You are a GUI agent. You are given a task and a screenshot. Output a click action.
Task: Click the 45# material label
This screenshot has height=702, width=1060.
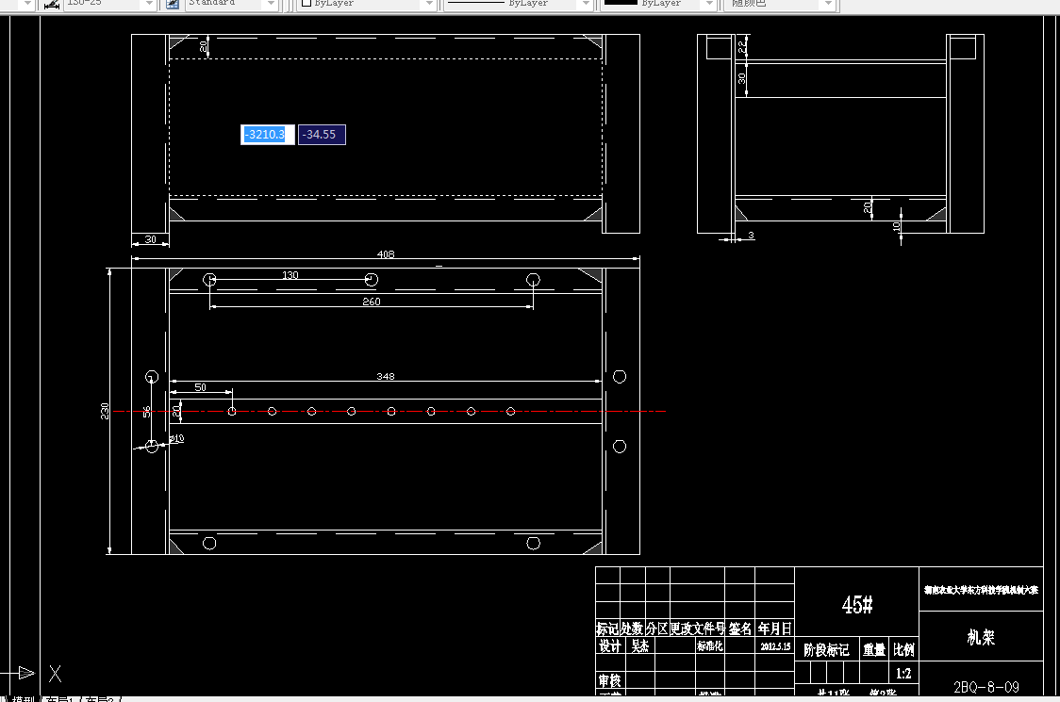point(857,604)
